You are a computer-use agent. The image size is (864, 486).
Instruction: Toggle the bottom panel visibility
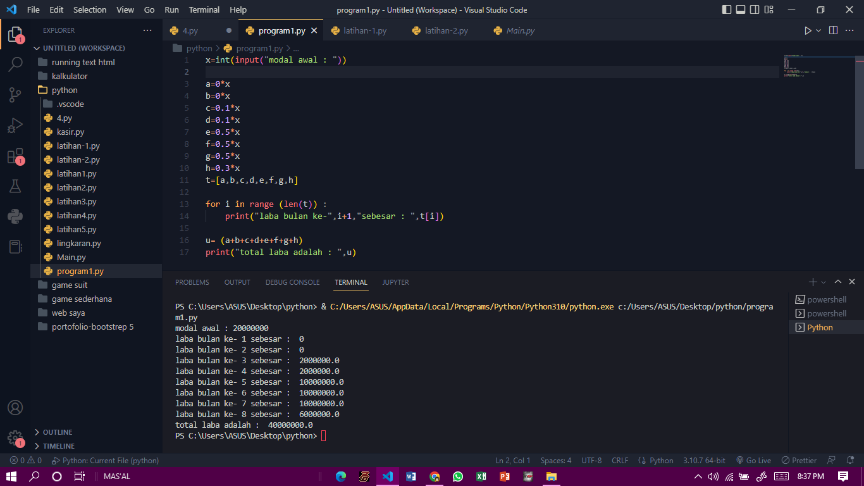tap(741, 10)
